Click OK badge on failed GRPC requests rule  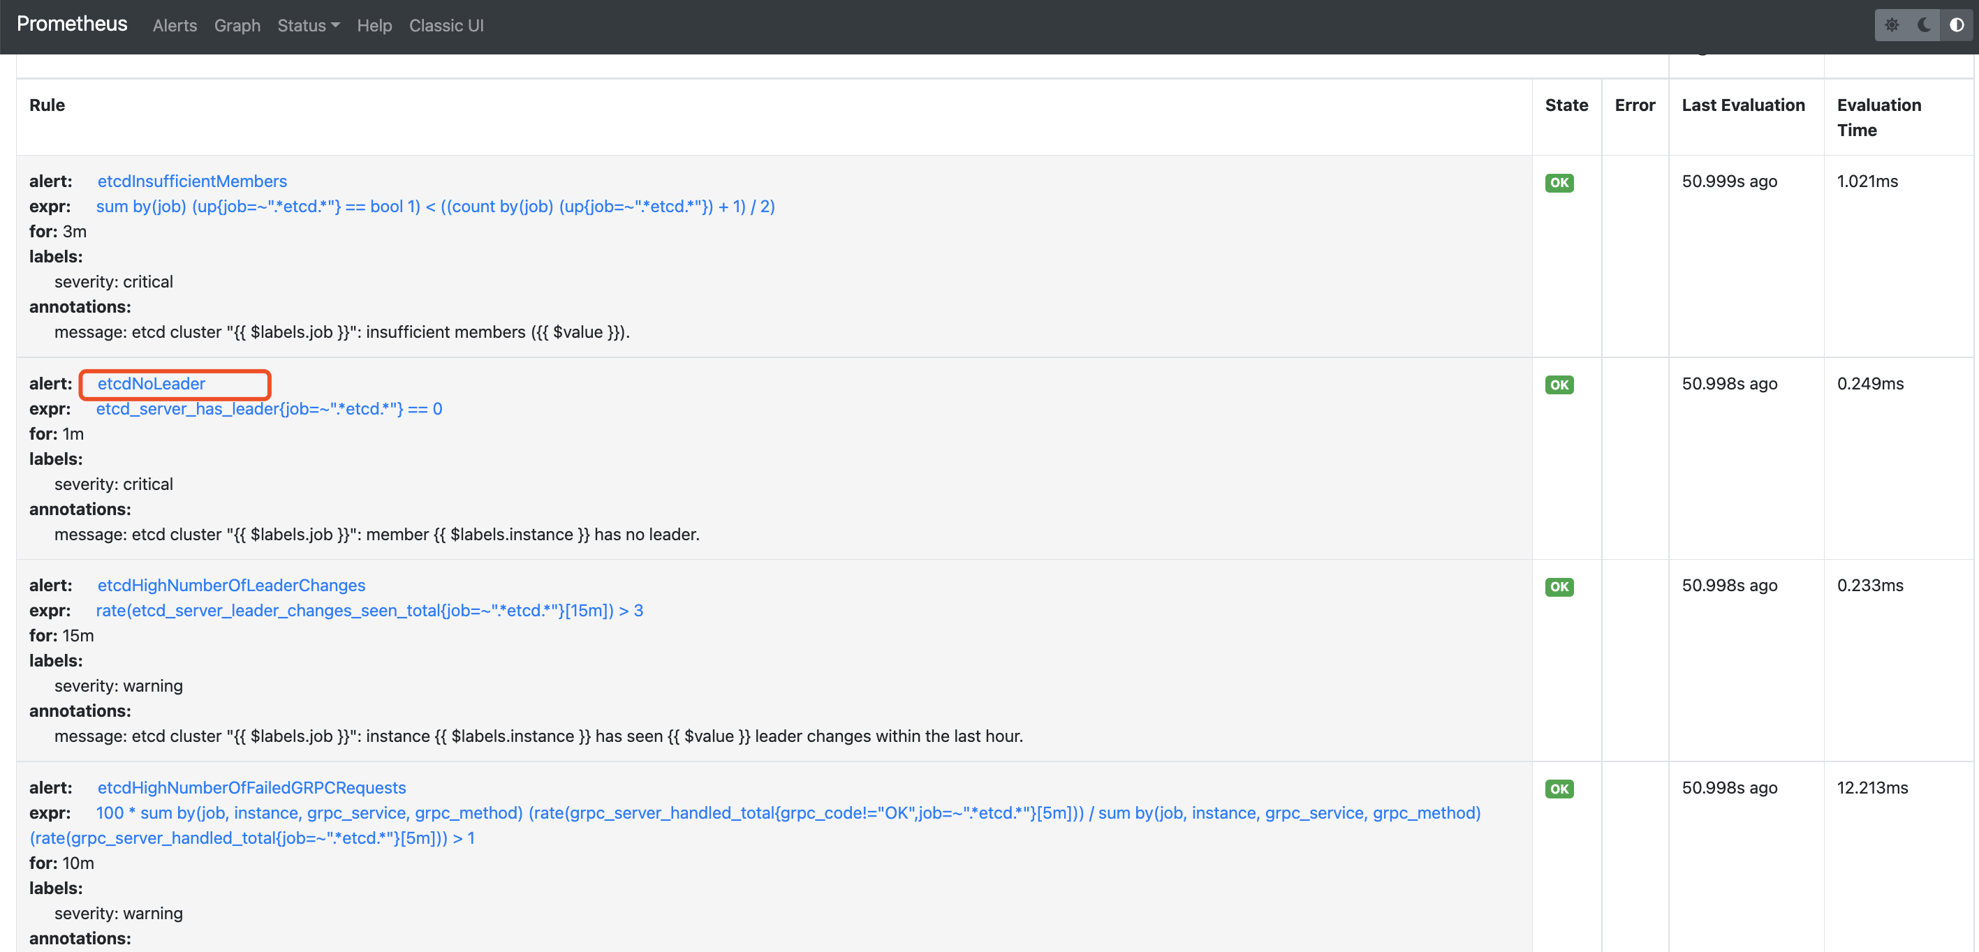click(1559, 789)
